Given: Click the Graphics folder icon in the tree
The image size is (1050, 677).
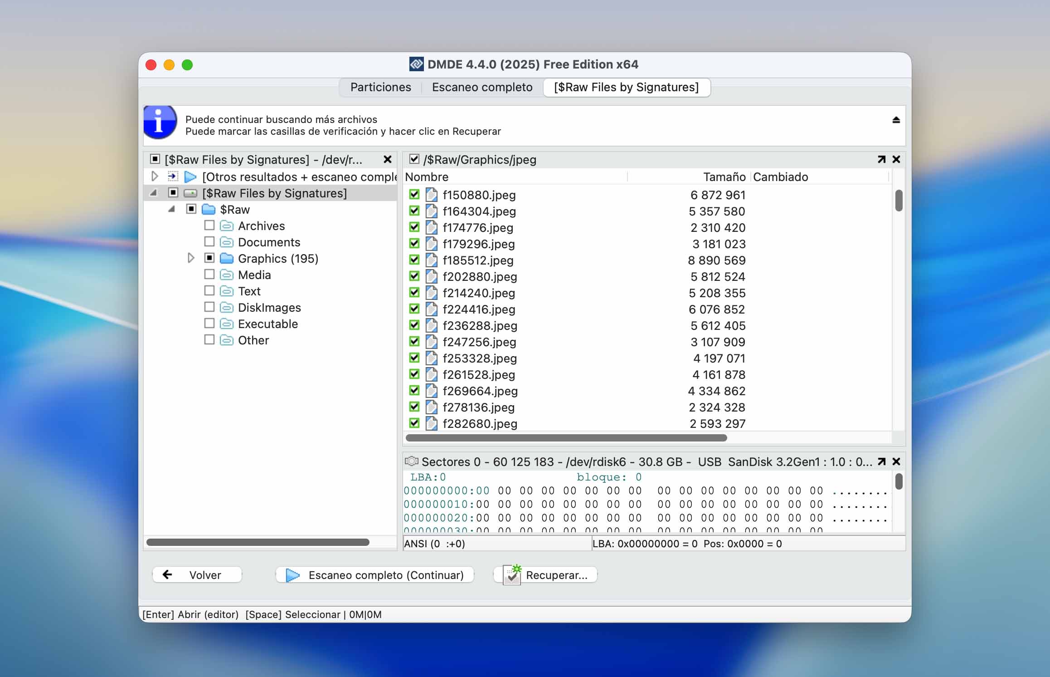Looking at the screenshot, I should coord(227,258).
